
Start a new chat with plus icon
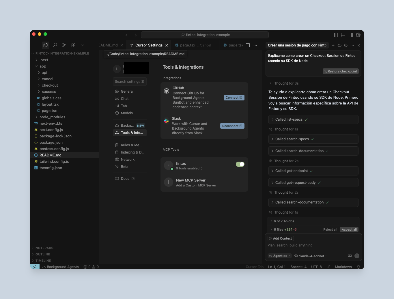coord(333,45)
